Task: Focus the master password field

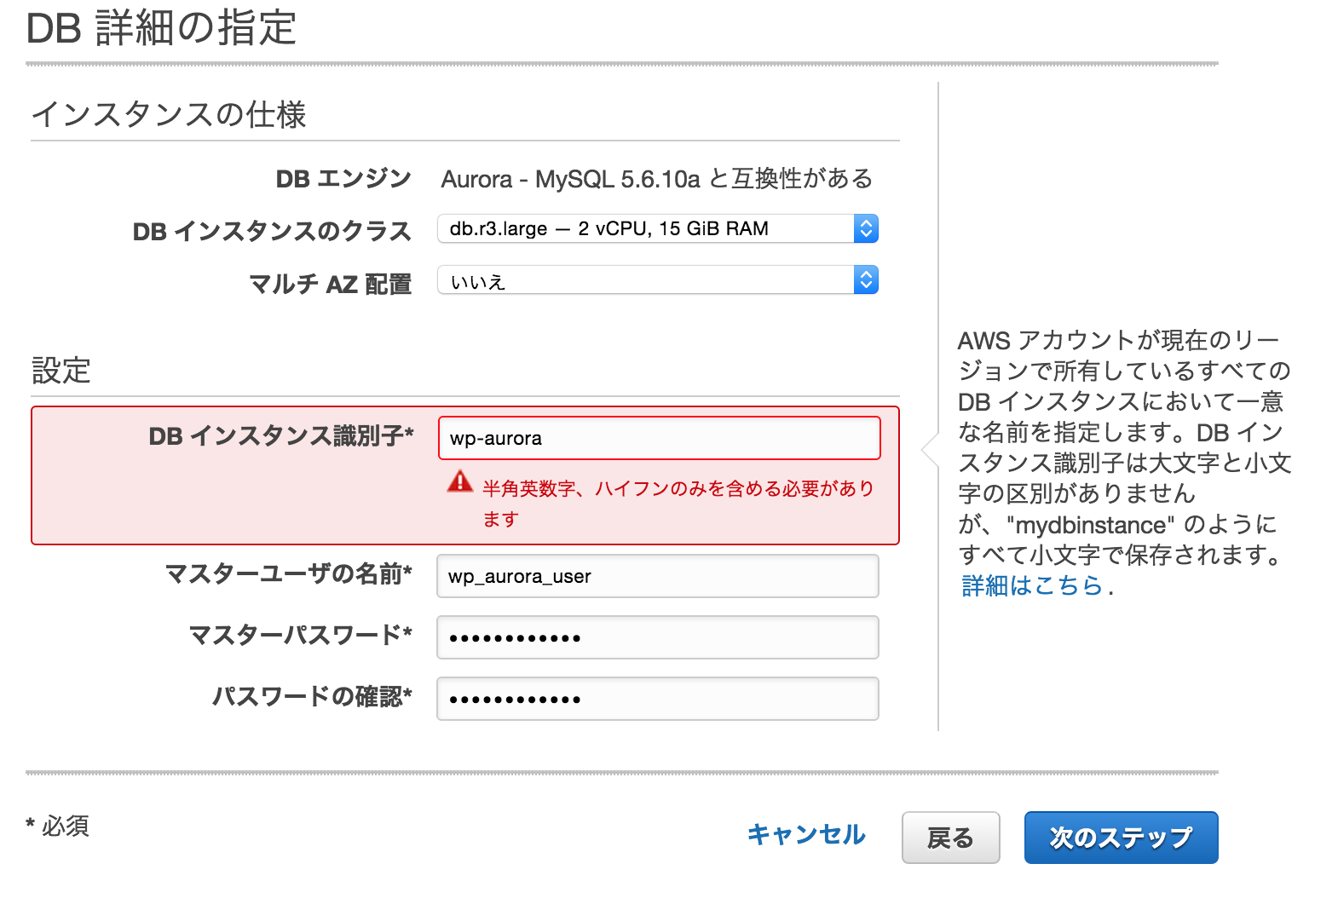Action: coord(658,637)
